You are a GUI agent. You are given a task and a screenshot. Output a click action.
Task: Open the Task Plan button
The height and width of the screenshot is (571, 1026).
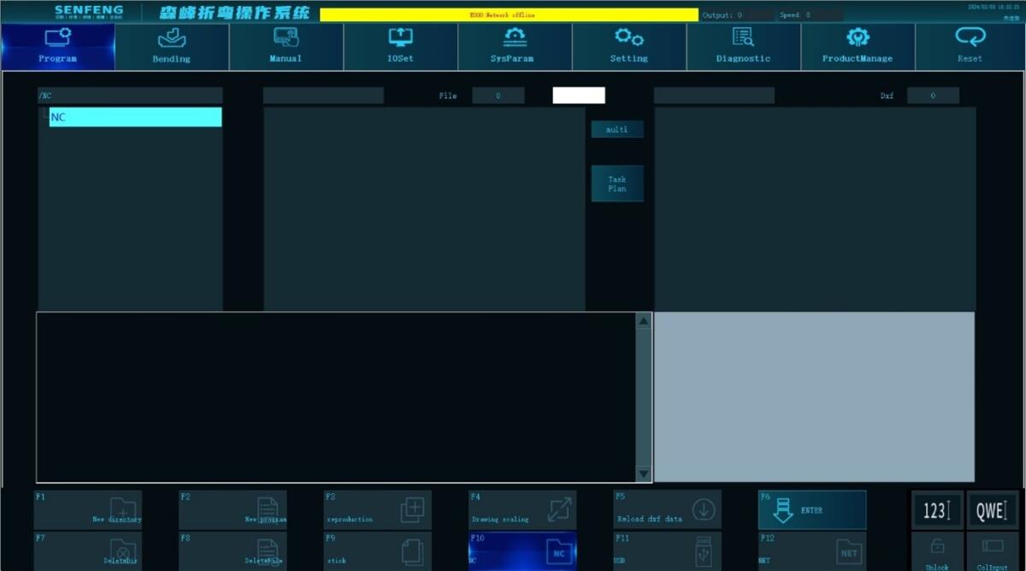click(617, 184)
